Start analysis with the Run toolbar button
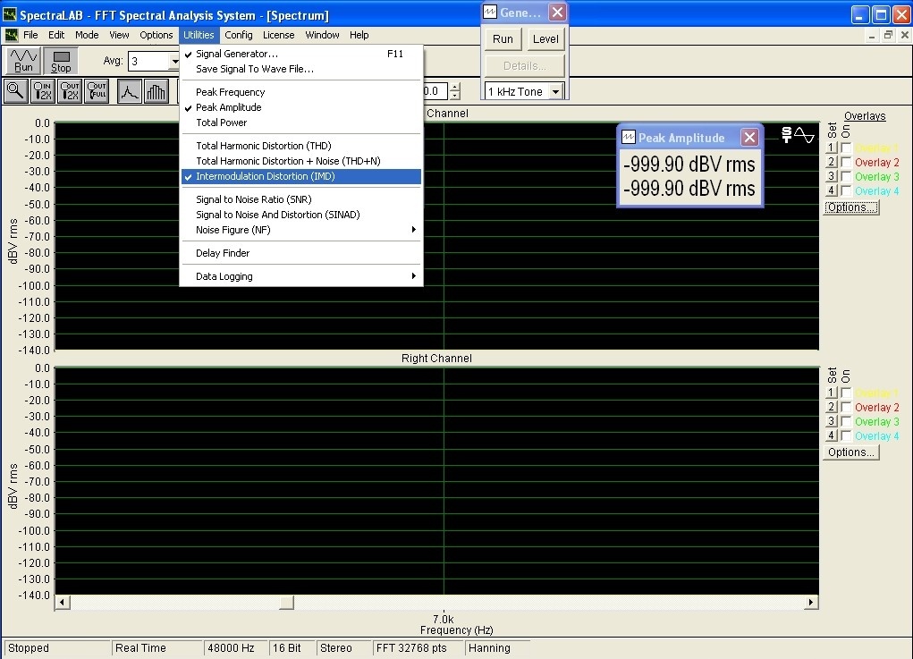The width and height of the screenshot is (913, 659). tap(24, 61)
